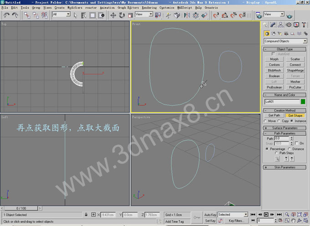Expand the Skin Parameters rollout
Image resolution: width=310 pixels, height=226 pixels.
(285, 167)
